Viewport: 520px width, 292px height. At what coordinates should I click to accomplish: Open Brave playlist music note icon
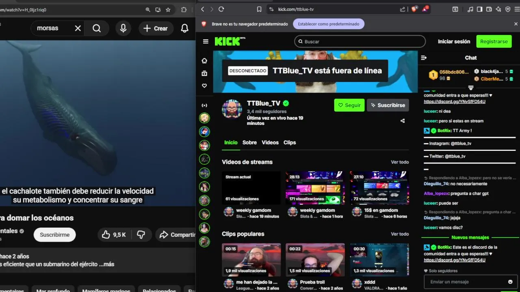click(470, 9)
